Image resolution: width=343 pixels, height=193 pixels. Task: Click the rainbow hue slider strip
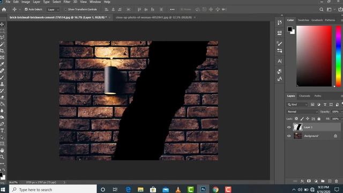pos(338,56)
